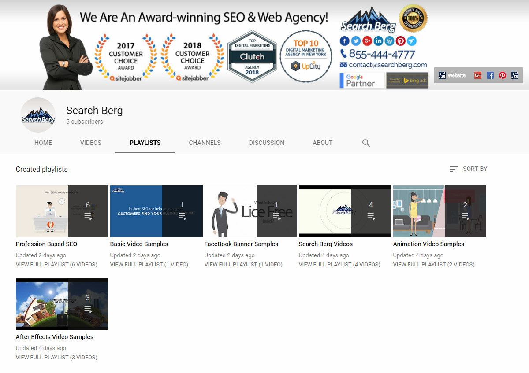The height and width of the screenshot is (373, 529).
Task: Click the 5 subscribers text
Action: click(x=85, y=122)
